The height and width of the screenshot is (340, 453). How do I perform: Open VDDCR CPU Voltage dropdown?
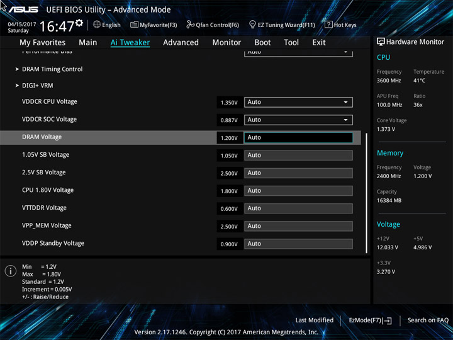[298, 102]
